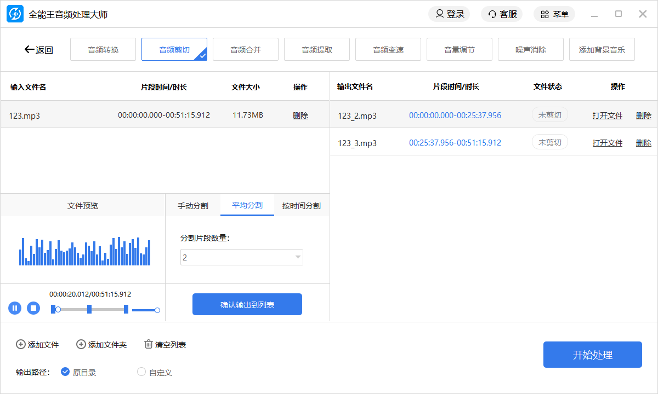
Task: Open file link for 123_2.mp3
Action: coord(607,115)
